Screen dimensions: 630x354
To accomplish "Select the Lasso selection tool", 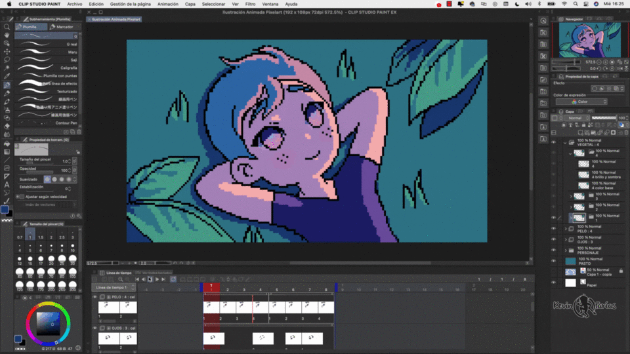I will tap(7, 60).
